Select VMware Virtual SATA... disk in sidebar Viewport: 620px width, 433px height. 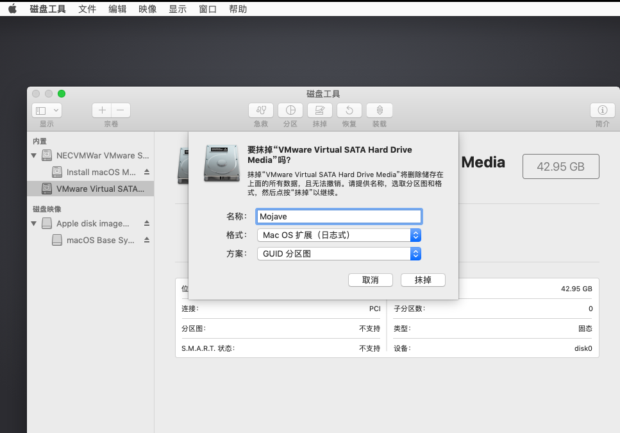[x=90, y=189]
